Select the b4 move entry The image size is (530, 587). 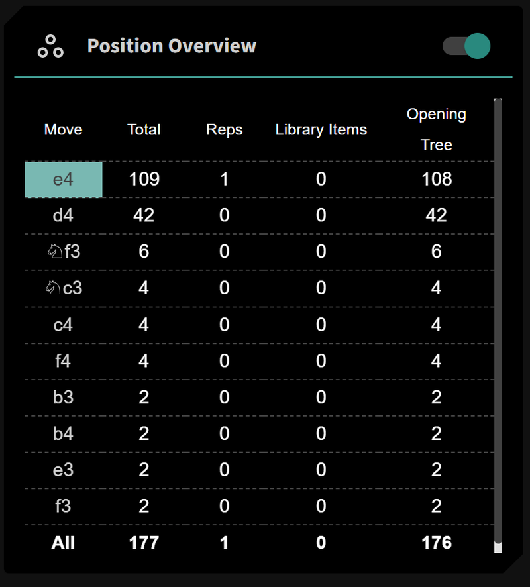click(63, 434)
